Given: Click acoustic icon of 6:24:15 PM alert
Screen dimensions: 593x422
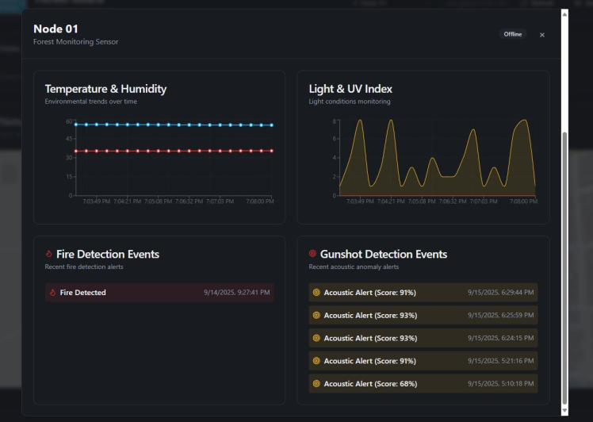Looking at the screenshot, I should tap(317, 339).
